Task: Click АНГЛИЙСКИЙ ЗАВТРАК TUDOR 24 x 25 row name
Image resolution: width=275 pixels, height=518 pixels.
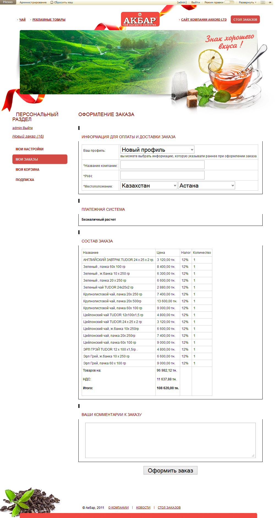Action: [119, 260]
